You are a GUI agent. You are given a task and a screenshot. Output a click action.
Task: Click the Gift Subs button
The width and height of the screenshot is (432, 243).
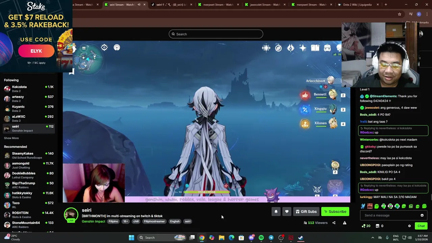click(x=306, y=212)
